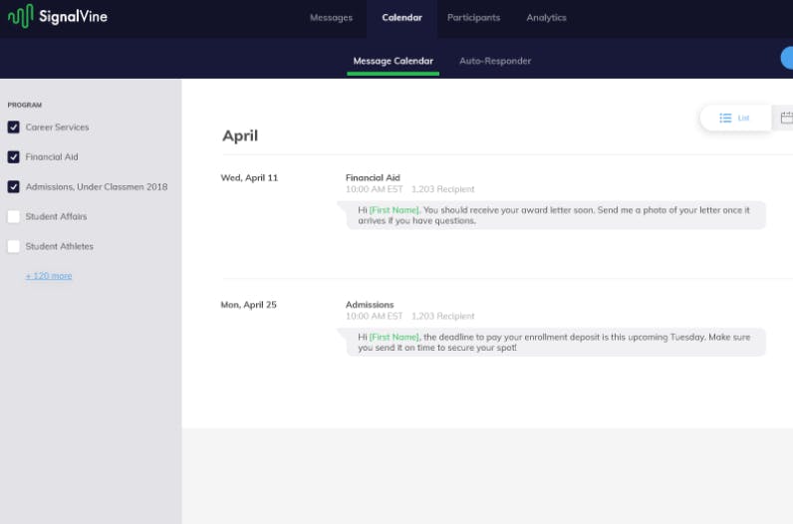The height and width of the screenshot is (524, 793).
Task: Open the Participants tab
Action: pyautogui.click(x=473, y=18)
